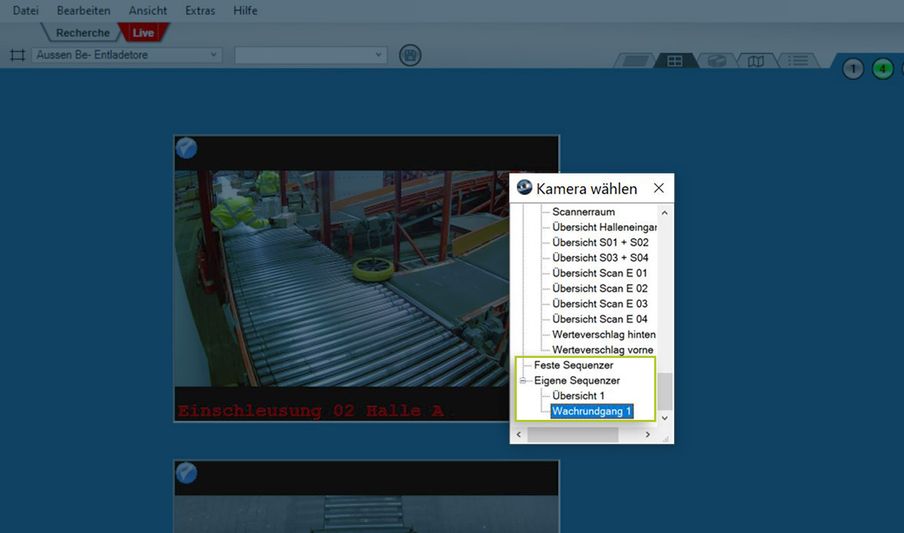This screenshot has height=533, width=904.
Task: Select Übersicht Scan E 03 camera
Action: tap(600, 304)
